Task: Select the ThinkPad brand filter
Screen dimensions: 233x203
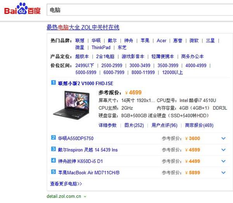Action: point(101,48)
